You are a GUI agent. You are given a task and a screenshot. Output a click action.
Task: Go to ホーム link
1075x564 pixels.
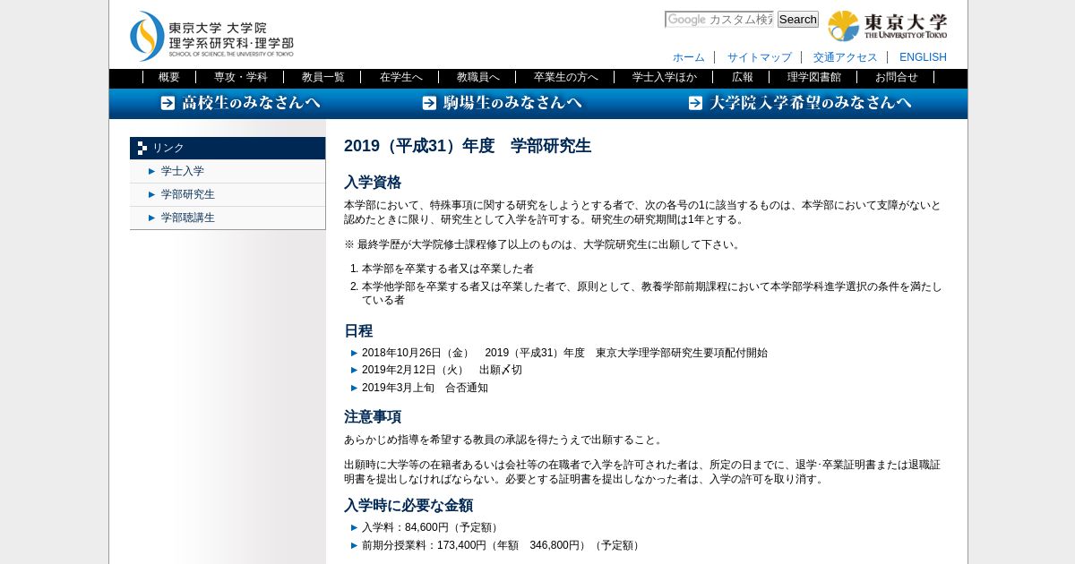click(689, 57)
